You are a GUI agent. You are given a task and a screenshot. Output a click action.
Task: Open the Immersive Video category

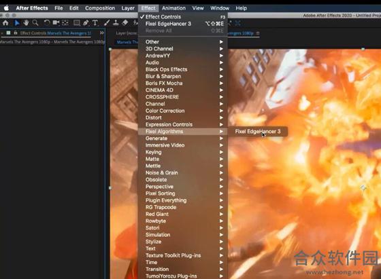point(183,145)
